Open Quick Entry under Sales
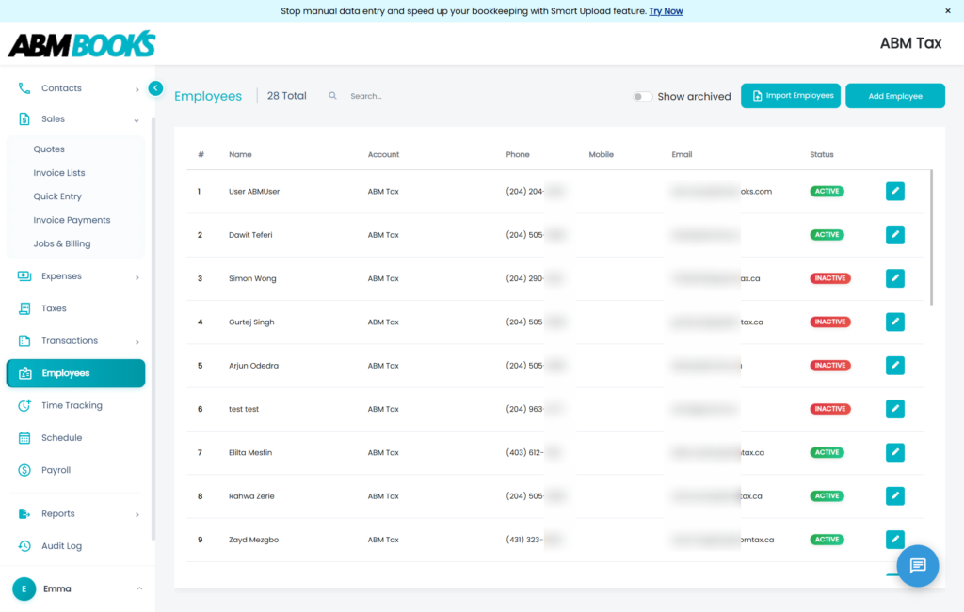Screen dimensions: 964x612 (57, 196)
